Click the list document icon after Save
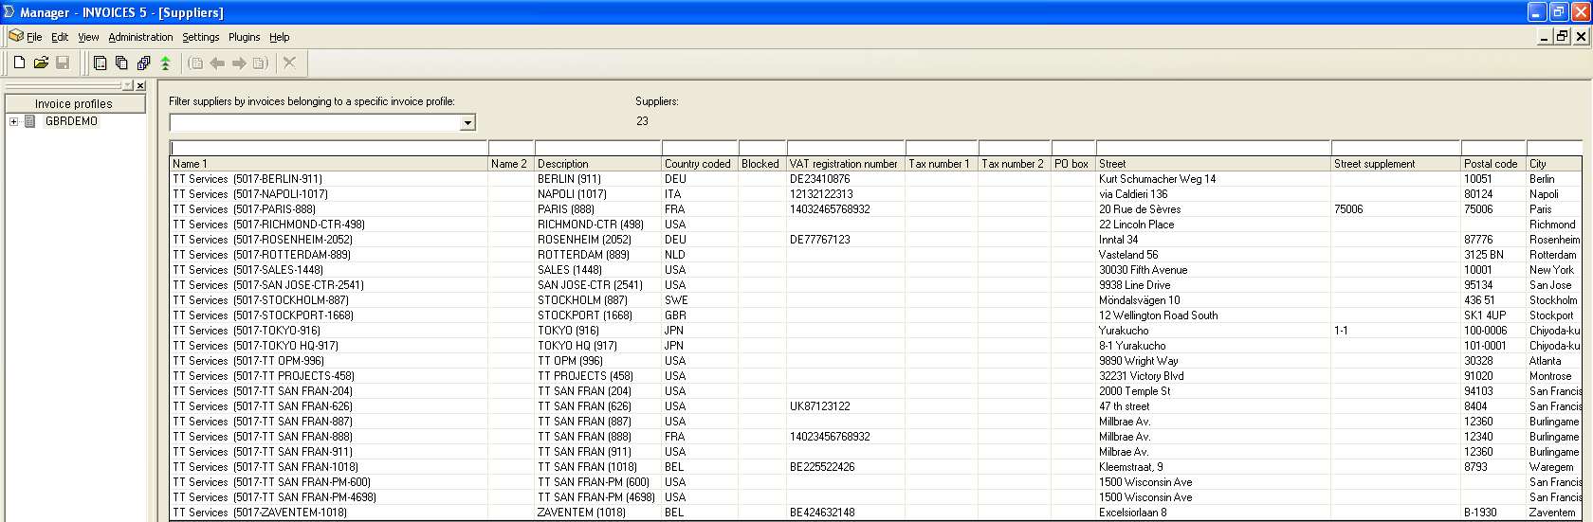This screenshot has height=522, width=1593. tap(100, 63)
